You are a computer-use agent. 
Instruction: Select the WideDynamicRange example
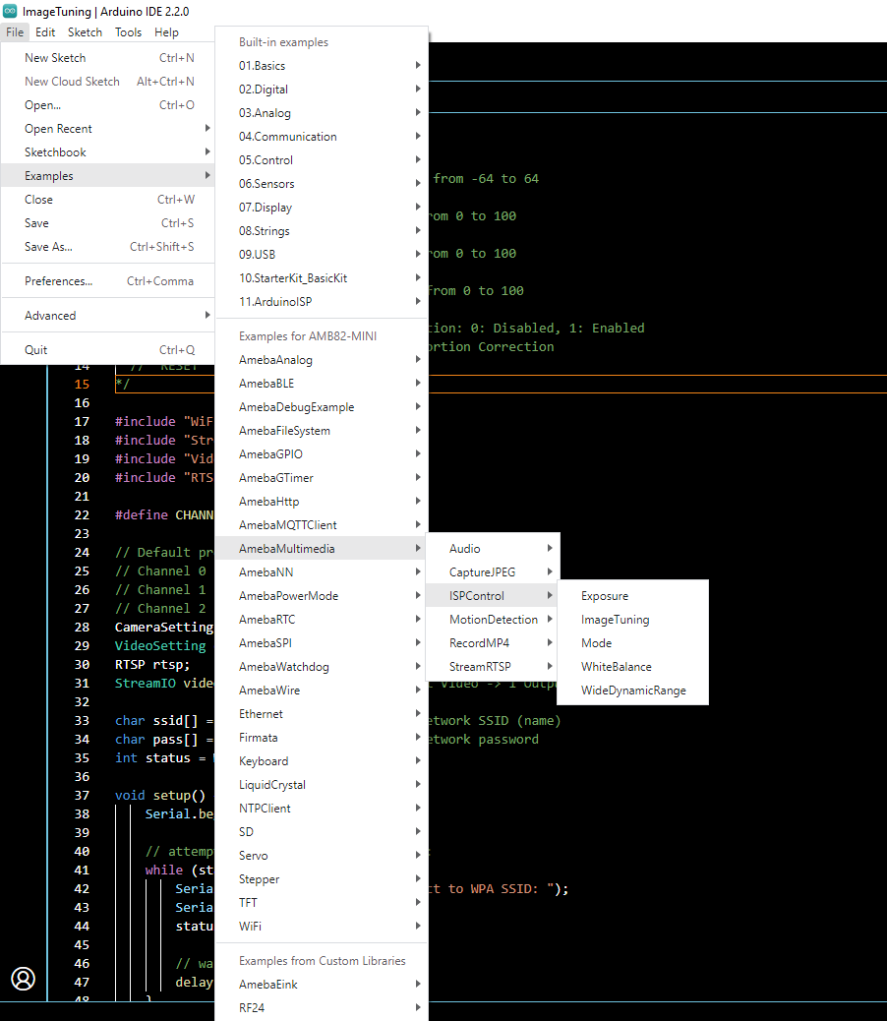pyautogui.click(x=632, y=691)
